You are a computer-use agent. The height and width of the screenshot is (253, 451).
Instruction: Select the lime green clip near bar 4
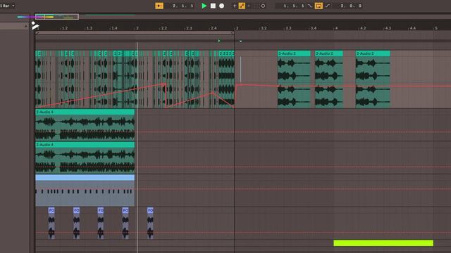(x=383, y=243)
